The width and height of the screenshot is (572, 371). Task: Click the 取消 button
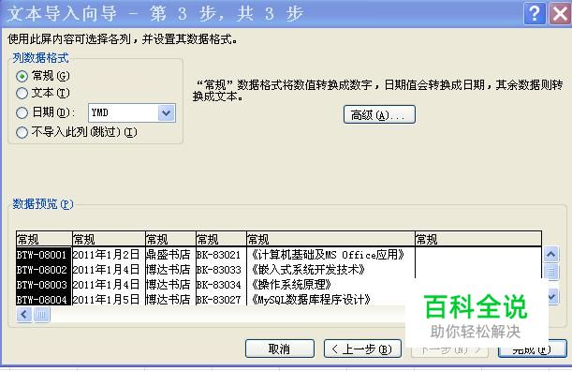tap(279, 349)
